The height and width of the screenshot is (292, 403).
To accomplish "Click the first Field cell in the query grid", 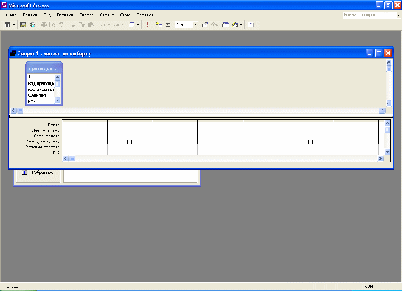I will point(85,125).
